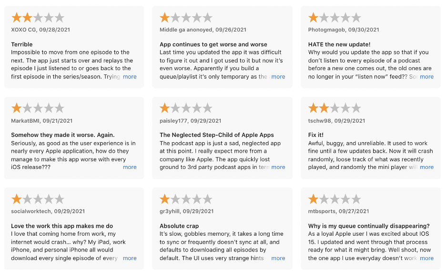Screen dimensions: 446x272
Task: Click the star rating on paisley177's review
Action: [186, 108]
